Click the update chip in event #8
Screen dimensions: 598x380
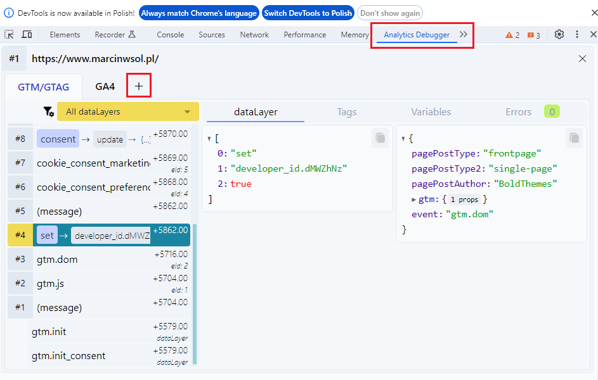pos(110,140)
